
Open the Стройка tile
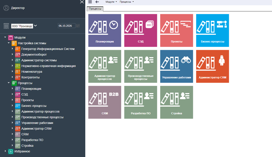coord(176,102)
